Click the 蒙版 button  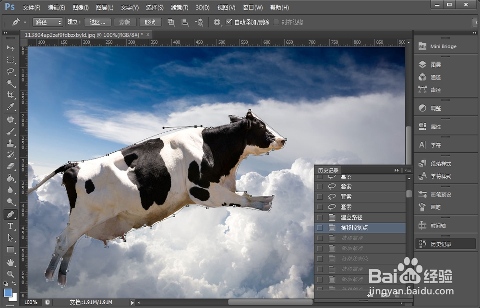tap(125, 22)
